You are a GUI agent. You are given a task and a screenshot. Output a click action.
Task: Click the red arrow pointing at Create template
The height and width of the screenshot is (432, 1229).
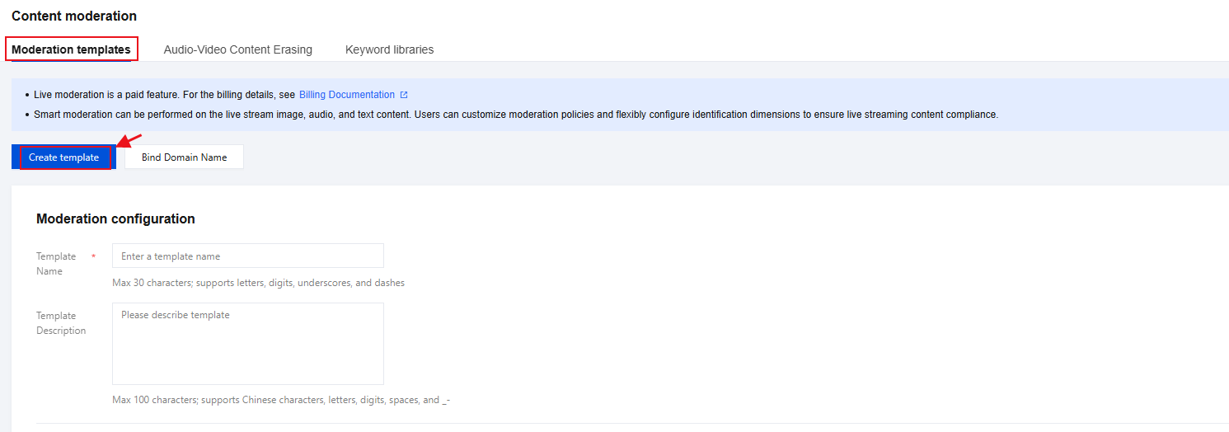click(x=129, y=141)
